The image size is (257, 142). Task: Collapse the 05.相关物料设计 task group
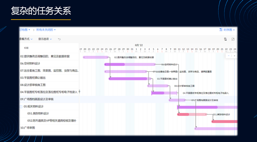coord(21,107)
